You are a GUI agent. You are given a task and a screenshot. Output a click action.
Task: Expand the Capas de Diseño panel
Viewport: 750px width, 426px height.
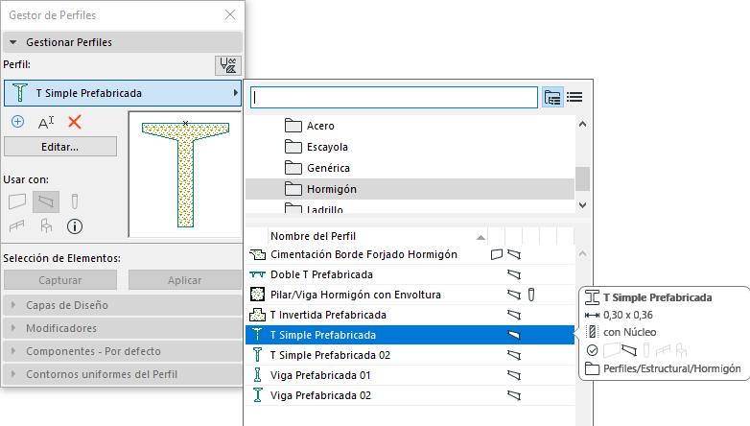coord(123,305)
